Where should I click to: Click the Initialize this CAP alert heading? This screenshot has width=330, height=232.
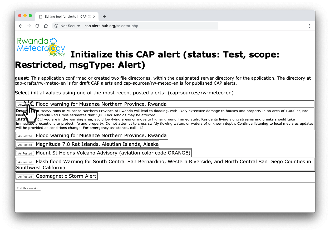point(147,60)
